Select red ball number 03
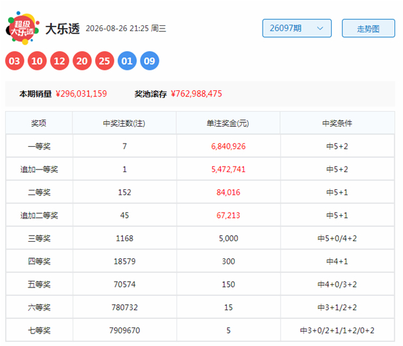Viewport: 403px width, 346px height. click(x=15, y=61)
